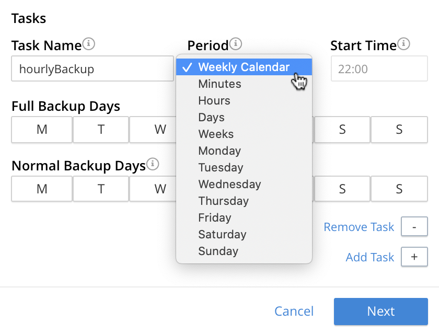Screen dimensions: 439x334
Task: Toggle Monday in Normal Backup Days
Action: (x=42, y=189)
